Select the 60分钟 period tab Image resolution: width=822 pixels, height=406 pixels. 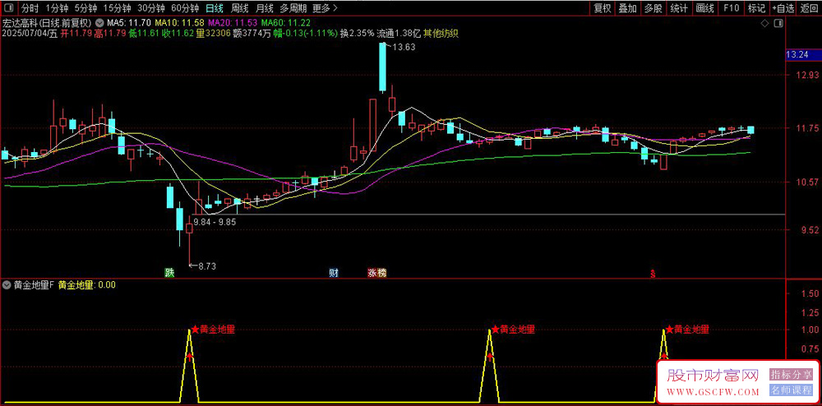(x=185, y=8)
